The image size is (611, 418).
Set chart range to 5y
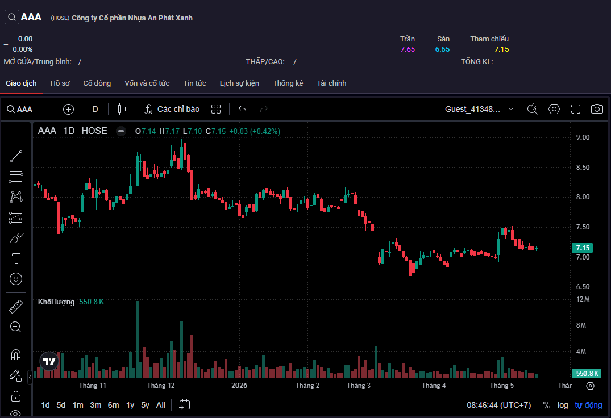pos(145,405)
